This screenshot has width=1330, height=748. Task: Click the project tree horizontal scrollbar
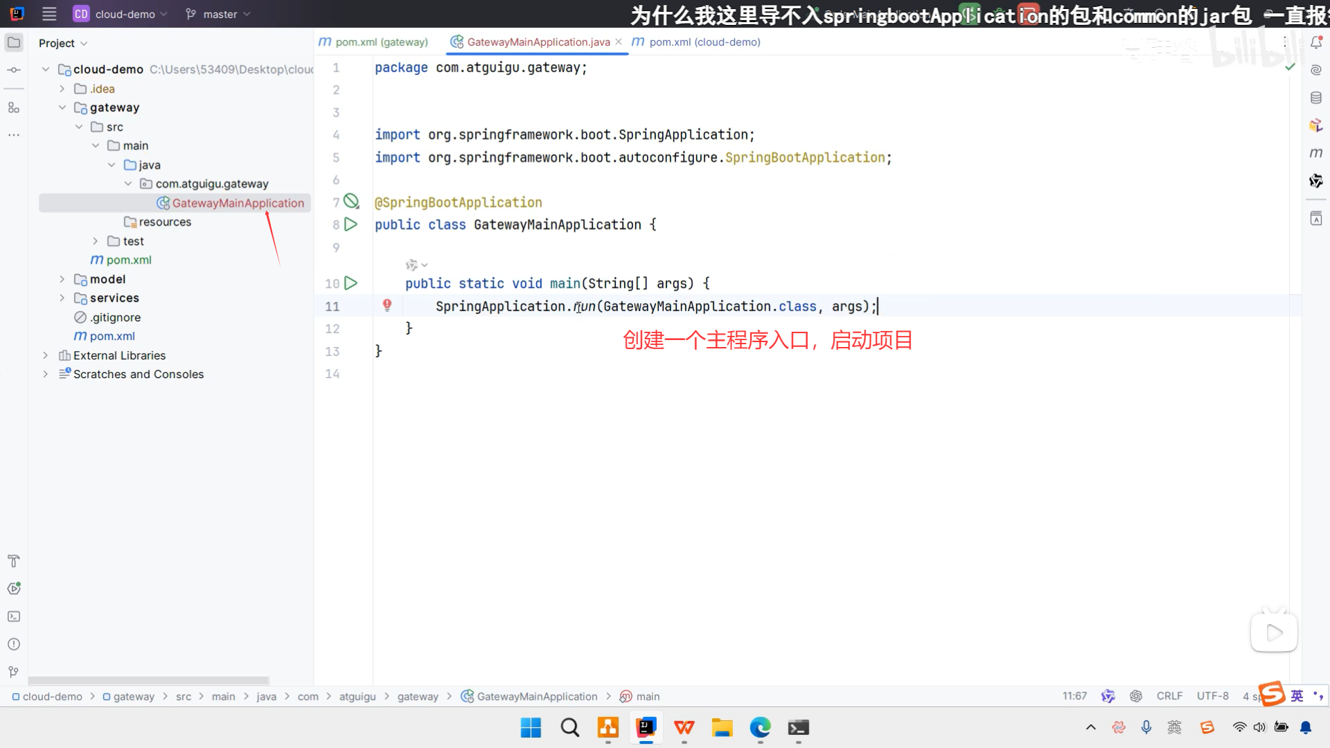pyautogui.click(x=148, y=681)
